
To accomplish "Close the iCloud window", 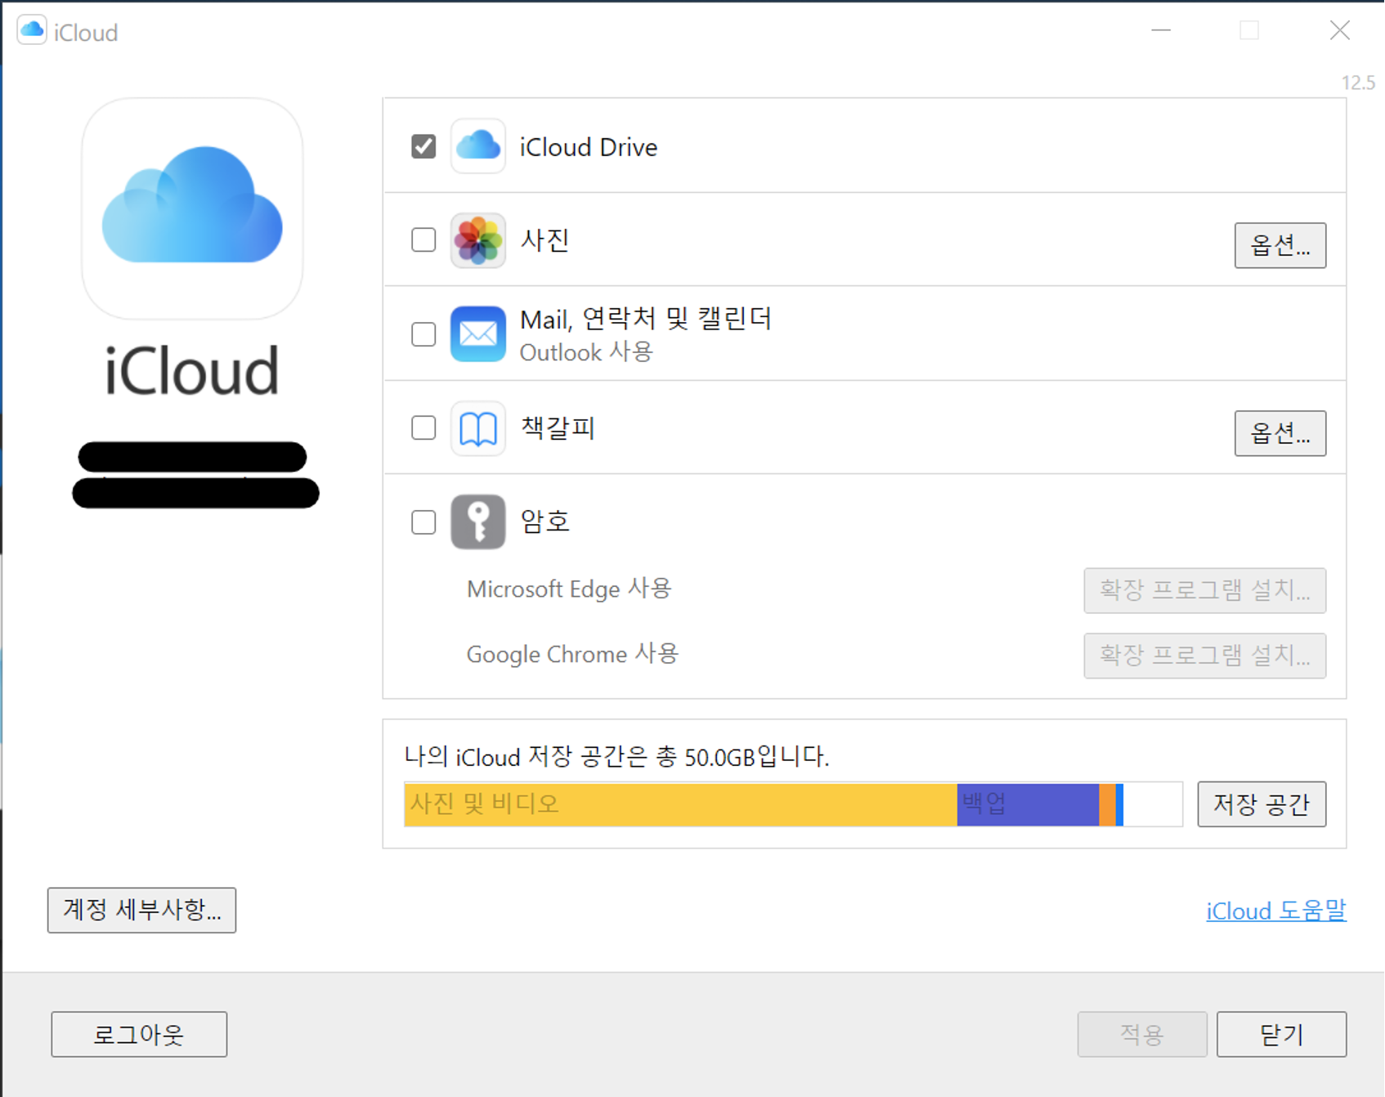I will (1339, 31).
